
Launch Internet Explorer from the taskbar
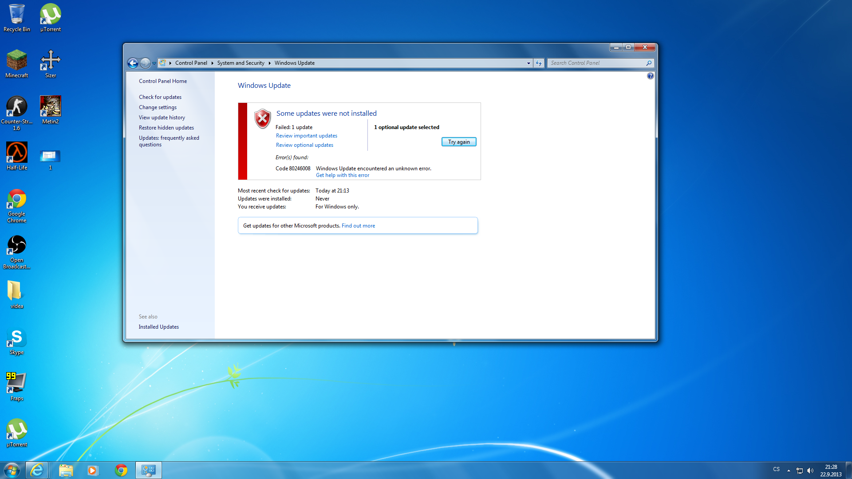point(37,470)
